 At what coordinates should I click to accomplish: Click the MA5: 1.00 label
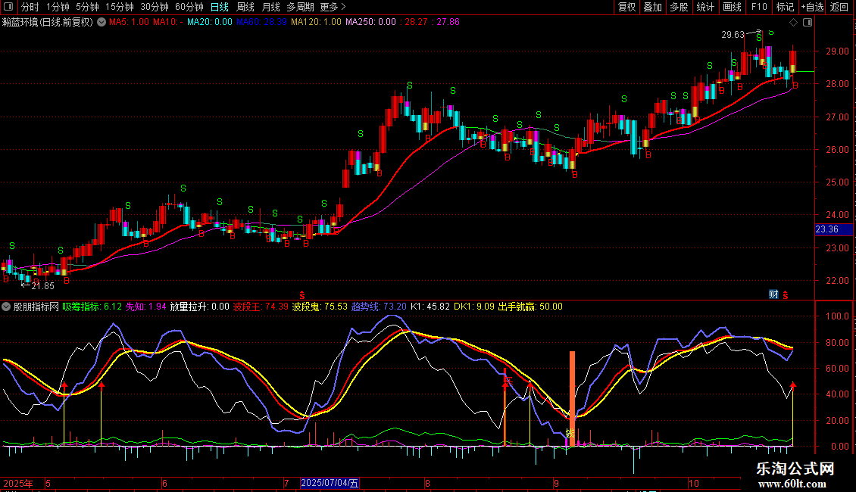pos(129,23)
